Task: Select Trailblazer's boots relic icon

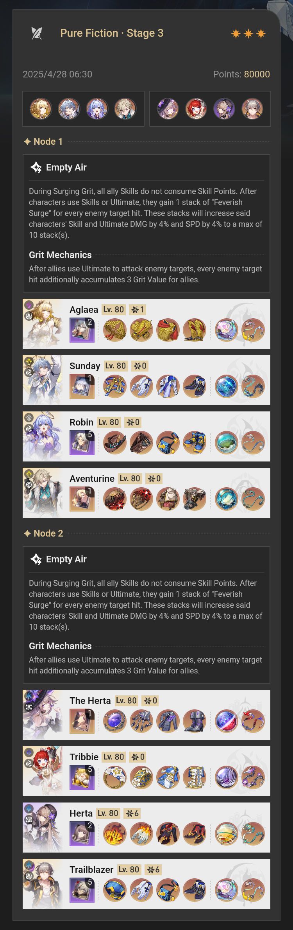Action: click(195, 890)
